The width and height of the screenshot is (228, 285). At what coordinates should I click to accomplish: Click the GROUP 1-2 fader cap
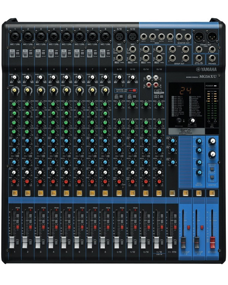183,242
